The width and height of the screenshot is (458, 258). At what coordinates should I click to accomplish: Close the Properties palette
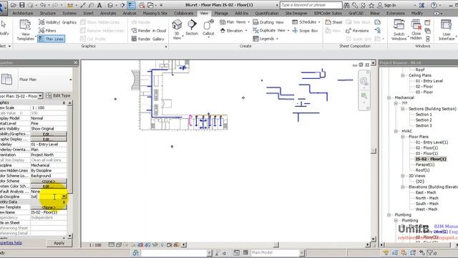point(76,62)
